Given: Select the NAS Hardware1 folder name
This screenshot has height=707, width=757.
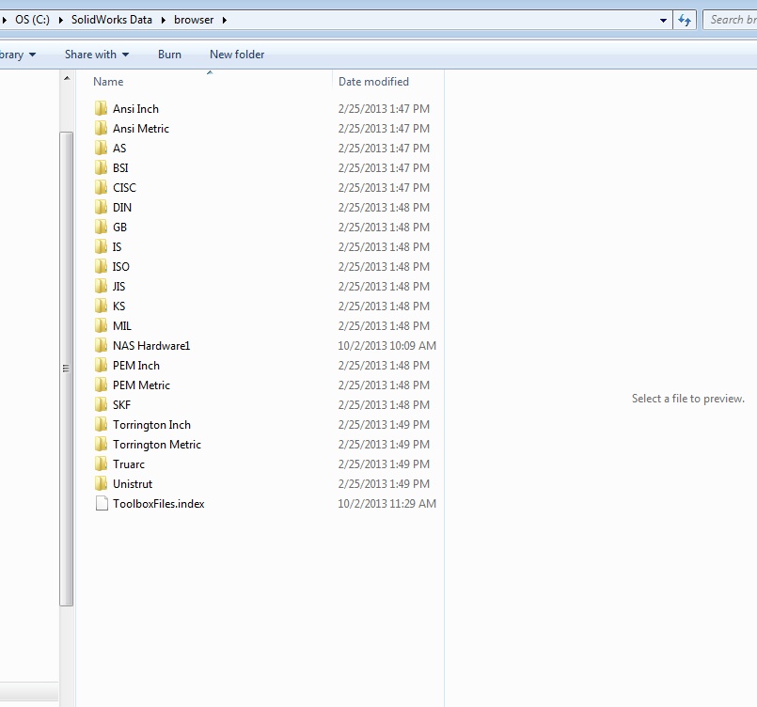Looking at the screenshot, I should click(151, 346).
